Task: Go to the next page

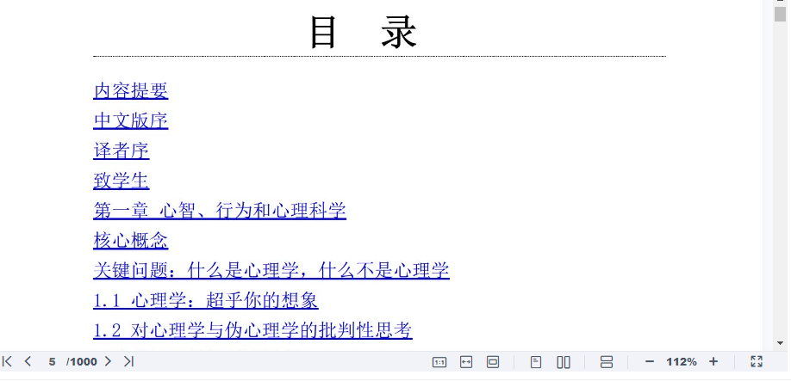Action: 108,362
